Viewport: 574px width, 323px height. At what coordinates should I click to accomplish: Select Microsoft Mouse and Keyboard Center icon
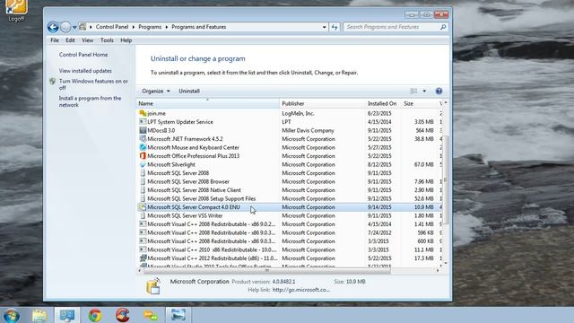pyautogui.click(x=143, y=147)
